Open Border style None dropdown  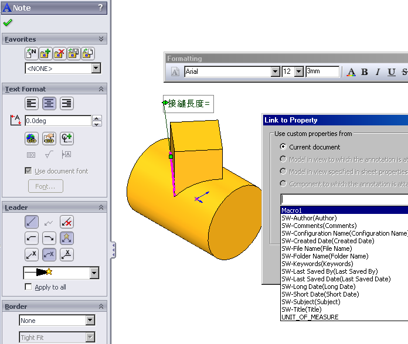[x=90, y=321]
